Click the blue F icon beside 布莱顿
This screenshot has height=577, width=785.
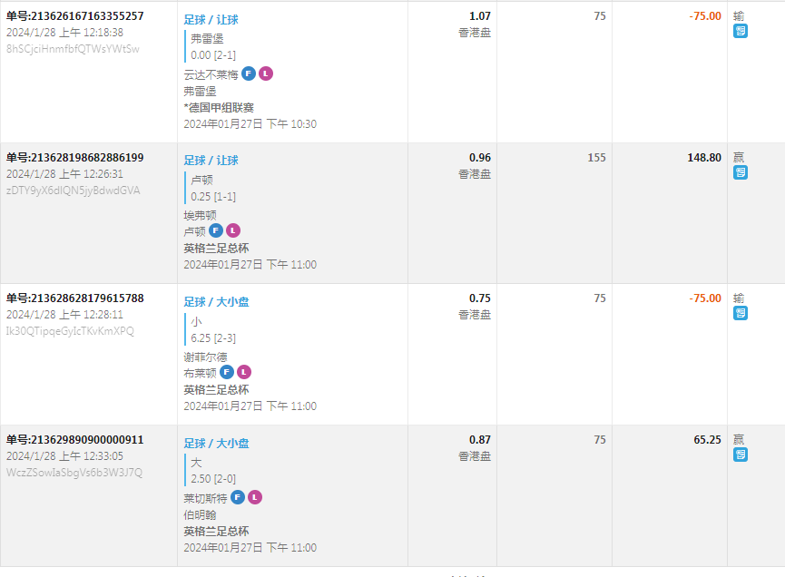tap(227, 372)
